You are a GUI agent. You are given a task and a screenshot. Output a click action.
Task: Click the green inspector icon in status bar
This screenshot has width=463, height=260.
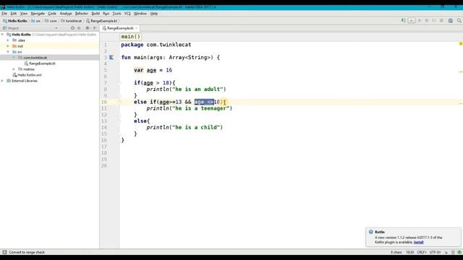(x=459, y=252)
